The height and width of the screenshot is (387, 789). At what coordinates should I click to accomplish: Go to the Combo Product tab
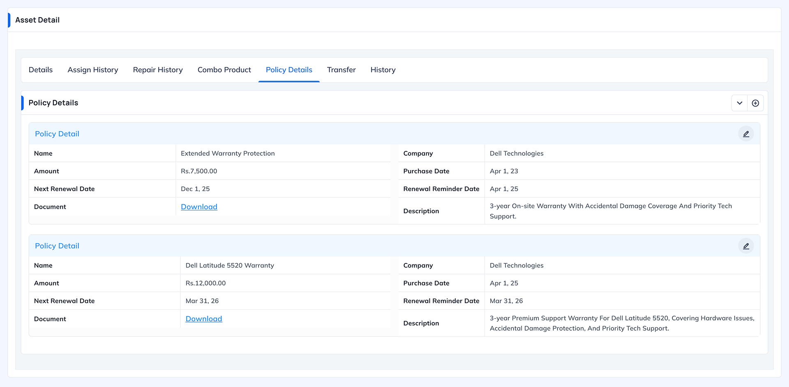click(224, 70)
